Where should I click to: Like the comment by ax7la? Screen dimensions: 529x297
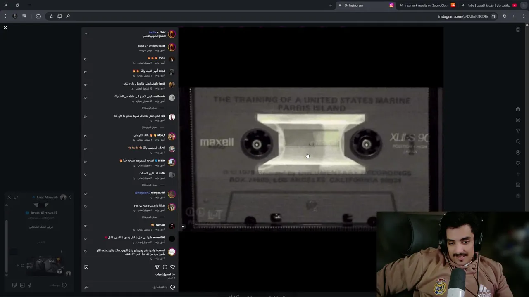point(85,174)
